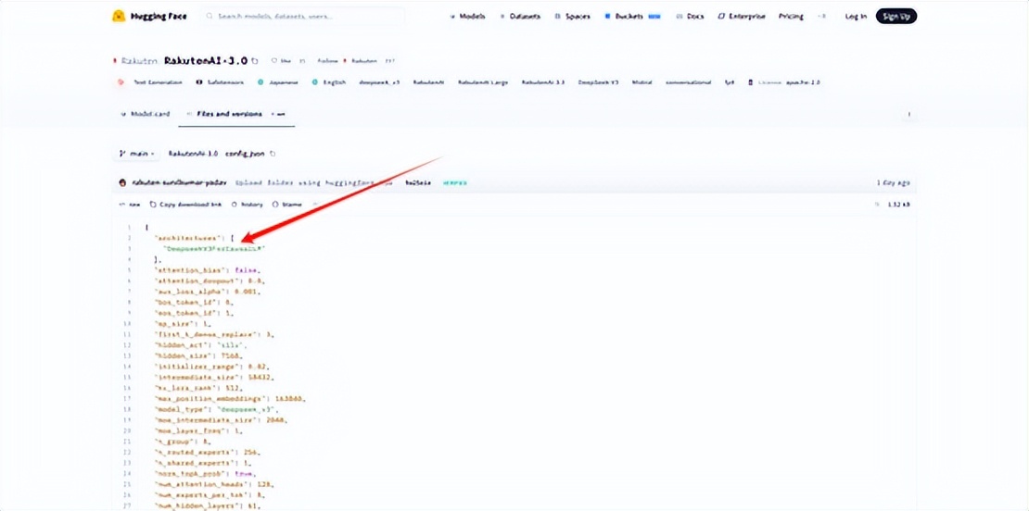Open the Buckets navigation item

(x=632, y=17)
